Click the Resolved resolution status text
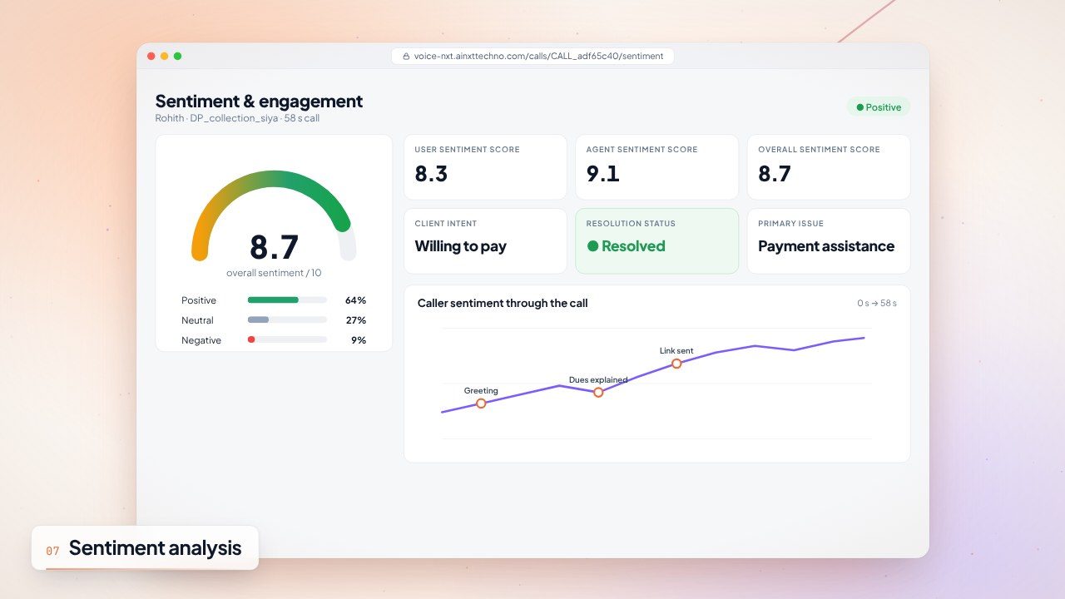Image resolution: width=1065 pixels, height=599 pixels. coord(633,246)
